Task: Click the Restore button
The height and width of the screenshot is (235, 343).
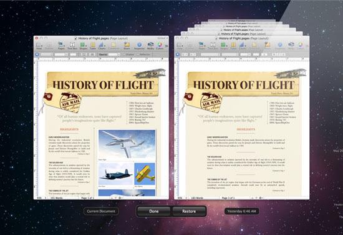Action: point(189,211)
